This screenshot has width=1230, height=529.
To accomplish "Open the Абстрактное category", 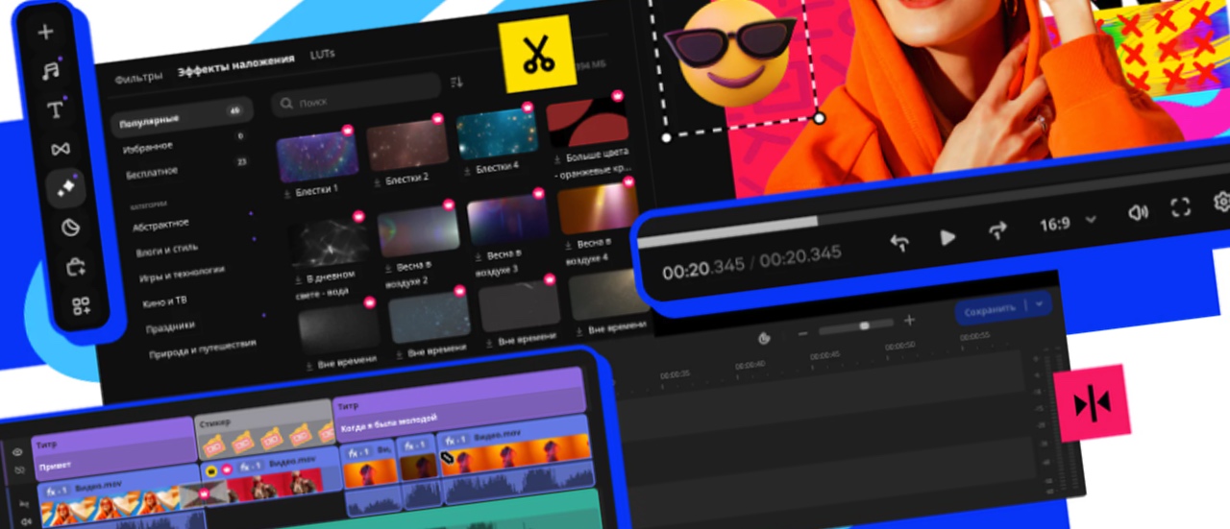I will tap(160, 225).
